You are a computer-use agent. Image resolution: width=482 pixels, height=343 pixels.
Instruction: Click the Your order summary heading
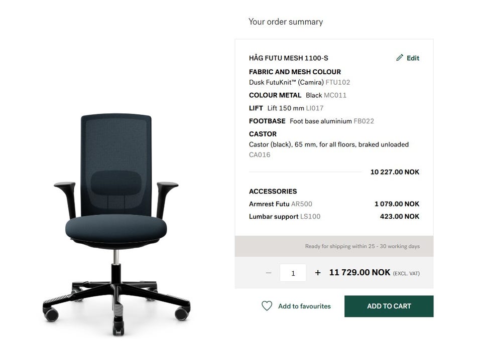click(x=286, y=22)
